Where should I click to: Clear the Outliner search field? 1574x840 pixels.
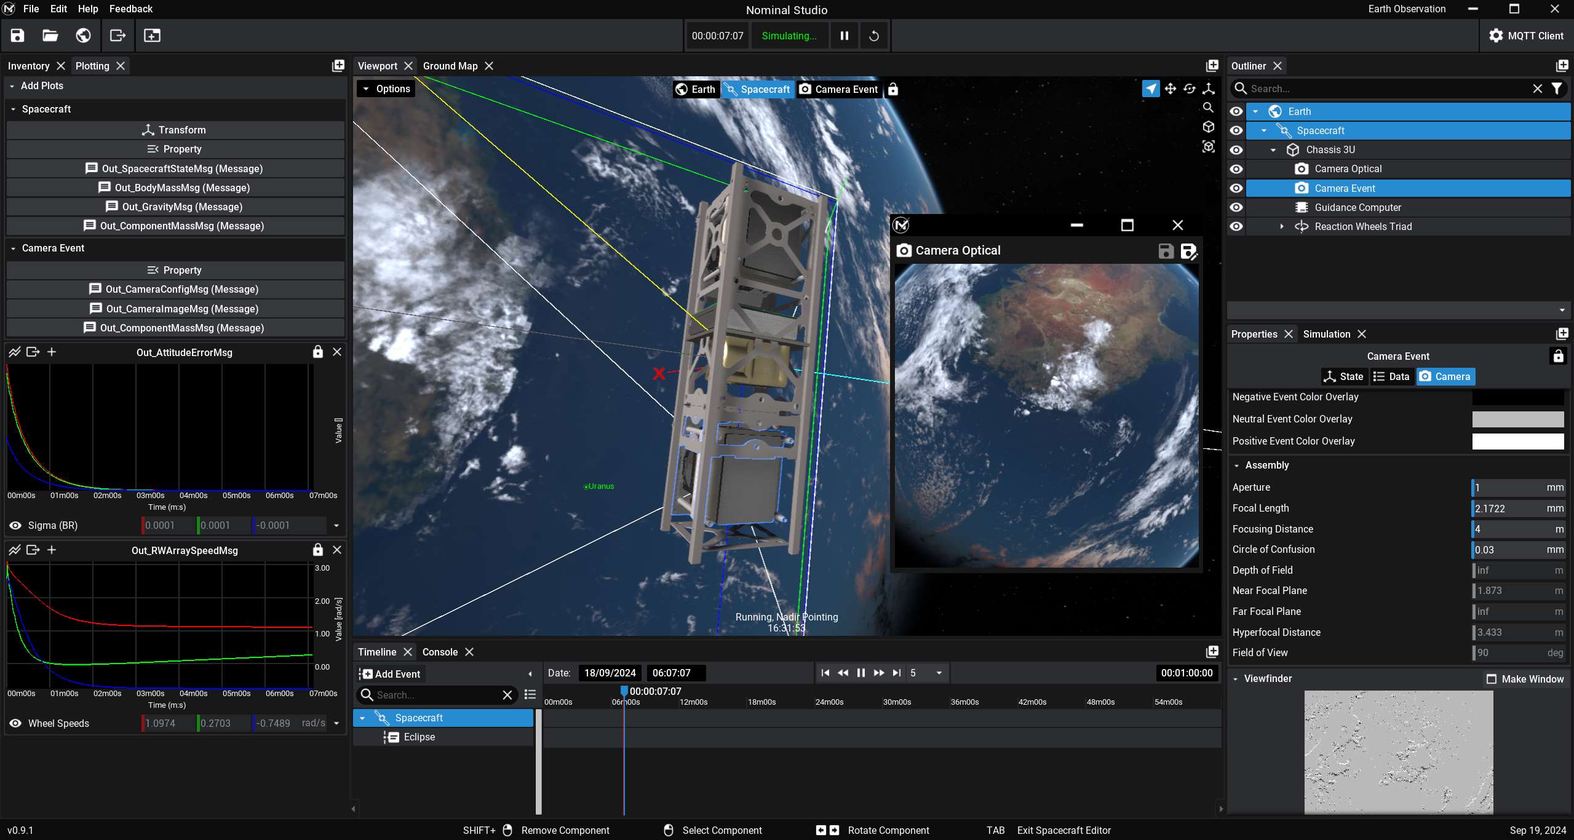coord(1538,89)
